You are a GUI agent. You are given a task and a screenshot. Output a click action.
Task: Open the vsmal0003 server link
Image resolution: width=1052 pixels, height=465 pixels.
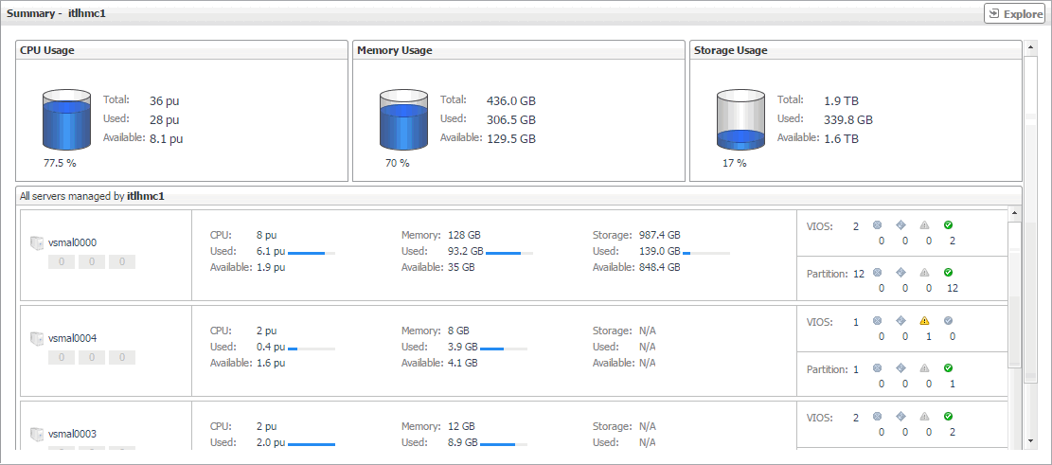click(x=73, y=434)
